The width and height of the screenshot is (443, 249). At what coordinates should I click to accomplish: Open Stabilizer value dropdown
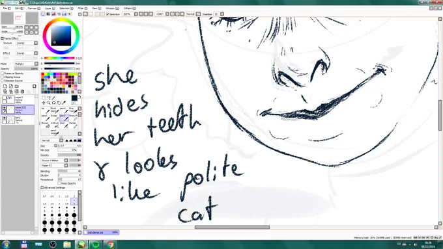pos(222,14)
